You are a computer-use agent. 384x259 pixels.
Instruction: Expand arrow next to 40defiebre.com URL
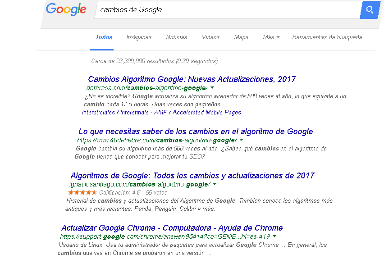pos(242,140)
